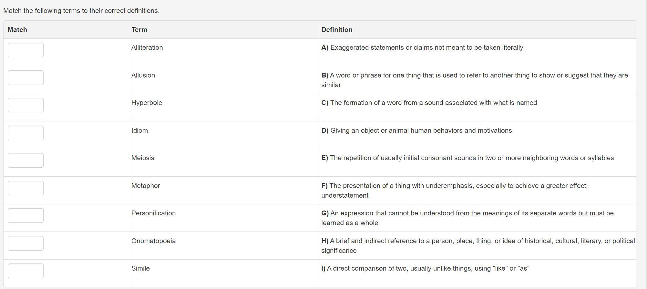
Task: Click the Definition column header
Action: [337, 30]
